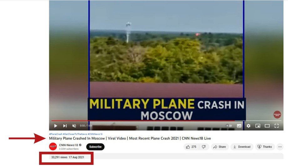
Task: Unmute the video volume icon
Action: [74, 126]
